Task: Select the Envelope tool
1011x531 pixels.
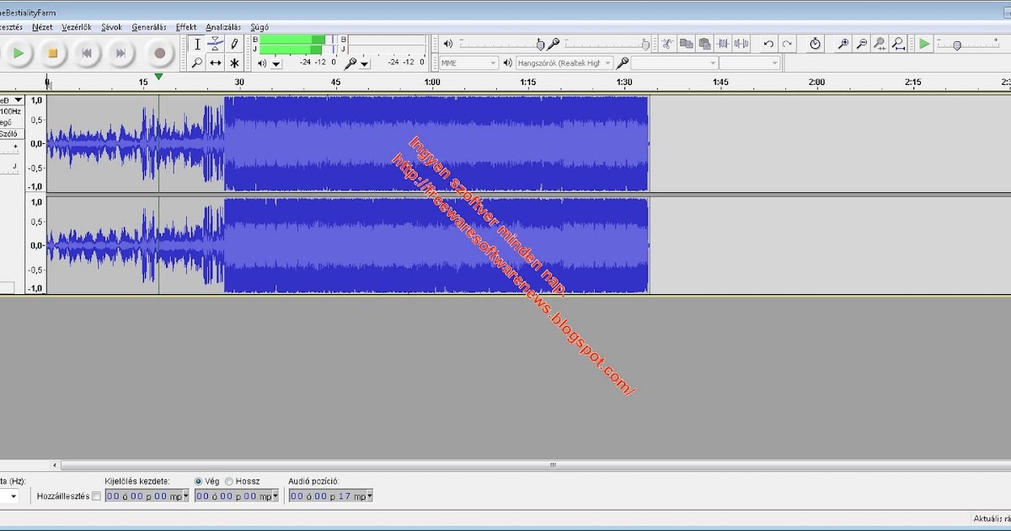Action: click(x=216, y=44)
